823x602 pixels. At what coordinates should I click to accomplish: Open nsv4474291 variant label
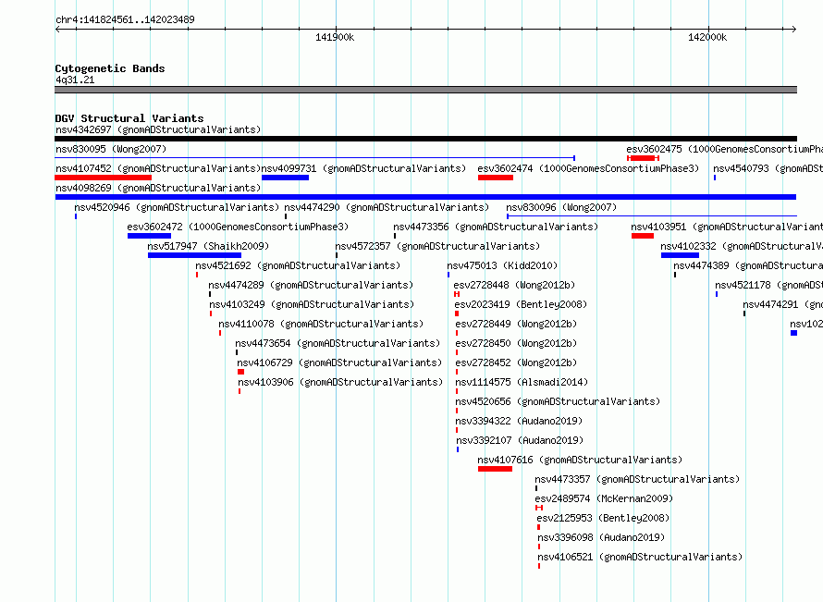tap(782, 304)
